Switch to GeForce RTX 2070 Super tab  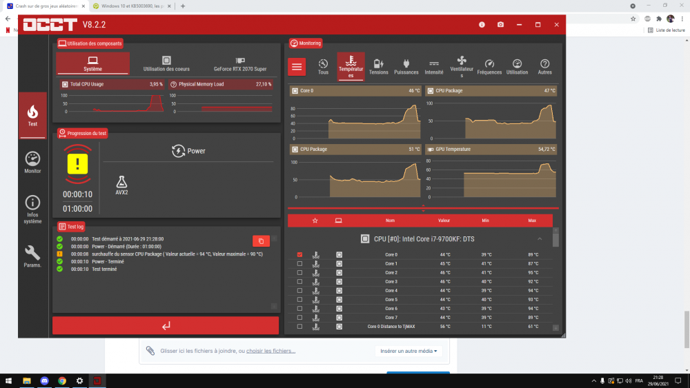[x=240, y=64]
